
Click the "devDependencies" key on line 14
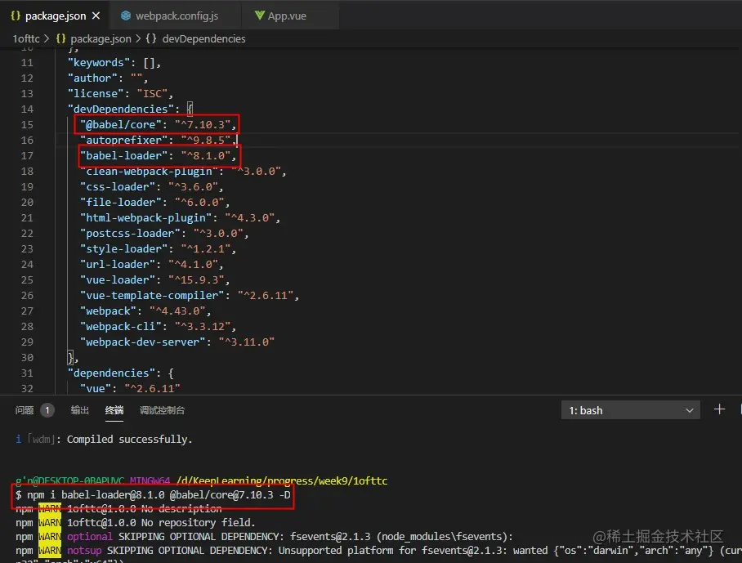tap(120, 109)
